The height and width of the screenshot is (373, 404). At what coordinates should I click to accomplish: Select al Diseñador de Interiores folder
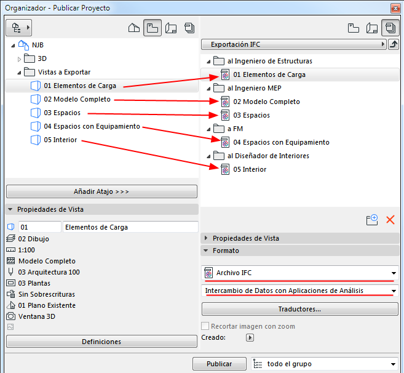coord(261,156)
